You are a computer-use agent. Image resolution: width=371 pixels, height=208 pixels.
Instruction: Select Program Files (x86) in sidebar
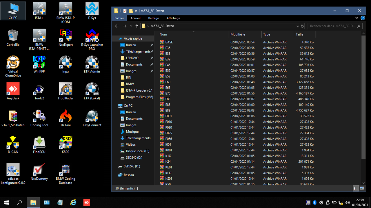[137, 97]
